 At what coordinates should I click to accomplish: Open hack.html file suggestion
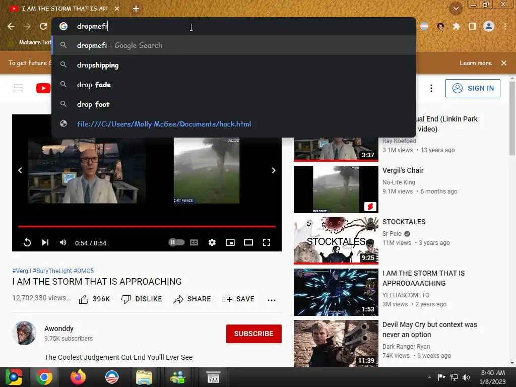pyautogui.click(x=234, y=124)
